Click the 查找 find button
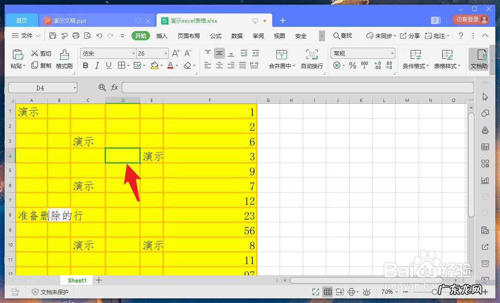Viewport: 500px width, 303px height. (x=343, y=36)
